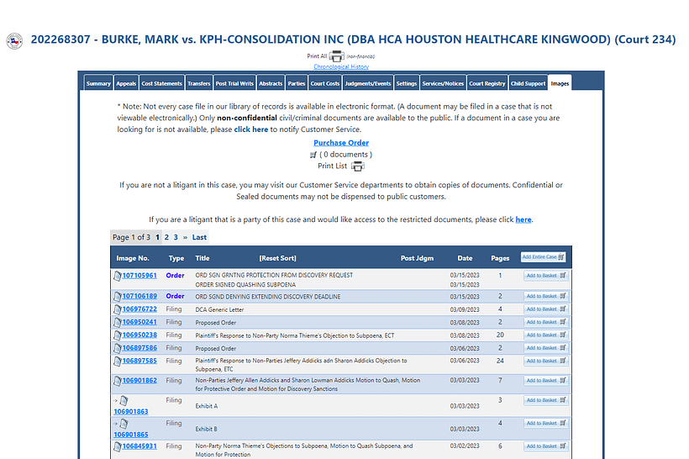
Task: Sort by Post Jdgm column header
Action: pos(417,258)
